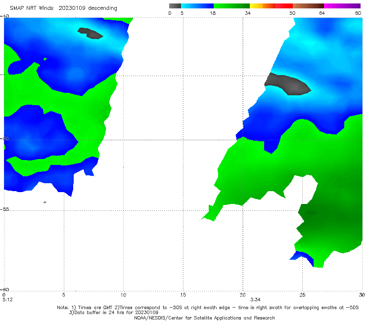366x321 pixels.
Task: Click the color bar label '64'
Action: tap(322, 13)
